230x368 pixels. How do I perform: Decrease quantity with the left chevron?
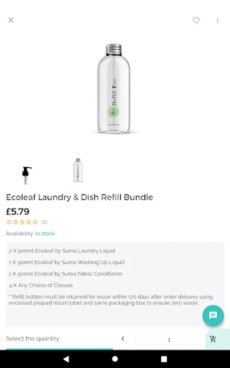click(x=123, y=339)
